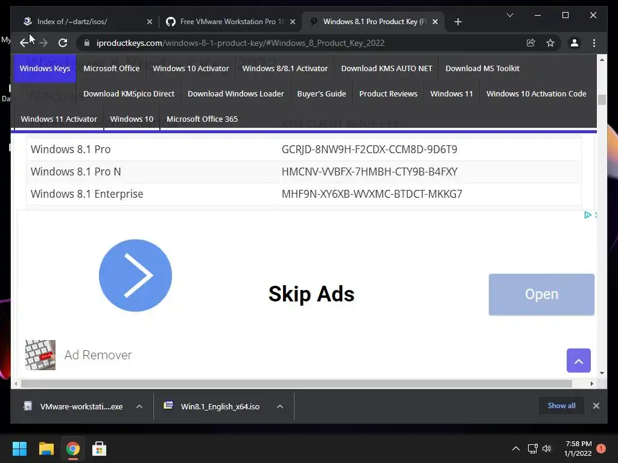Reload the current page
Image resolution: width=618 pixels, height=463 pixels.
(x=63, y=43)
